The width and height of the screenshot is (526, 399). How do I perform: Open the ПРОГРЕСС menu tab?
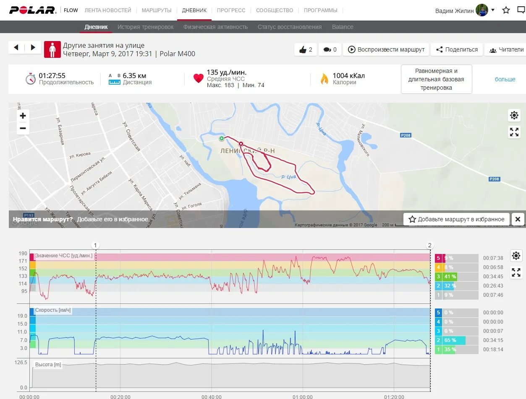231,10
